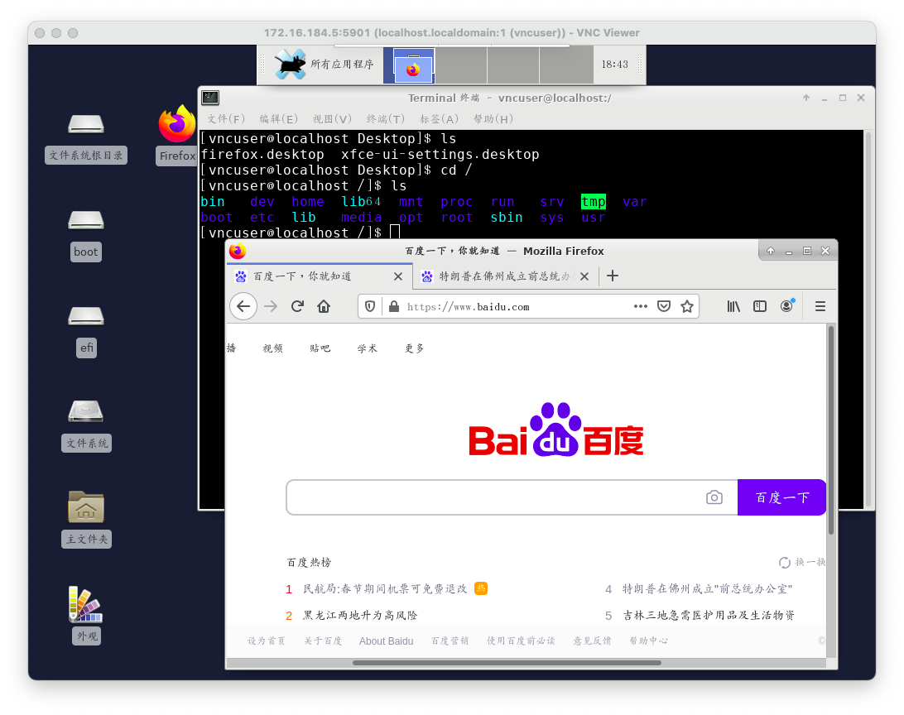
Task: Click 帮助中心 footer link
Action: [x=648, y=641]
